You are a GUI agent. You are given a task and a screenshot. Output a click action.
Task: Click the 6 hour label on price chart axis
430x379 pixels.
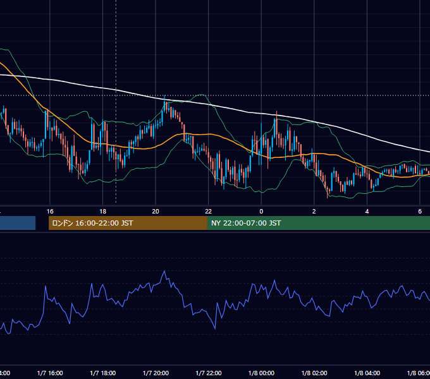tap(420, 211)
